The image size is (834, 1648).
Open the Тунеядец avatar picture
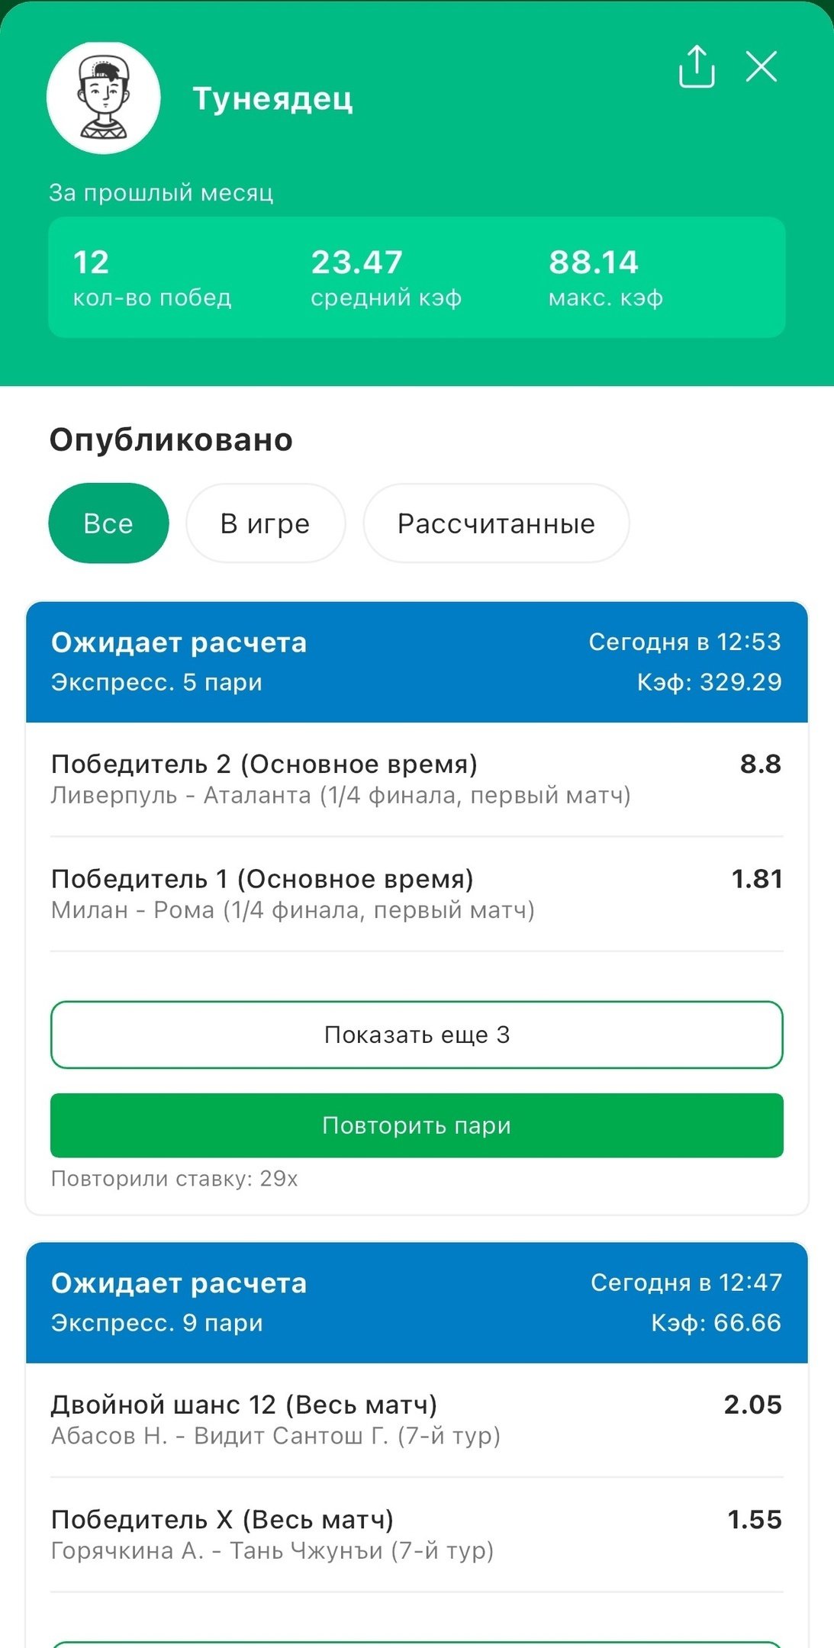(x=104, y=98)
